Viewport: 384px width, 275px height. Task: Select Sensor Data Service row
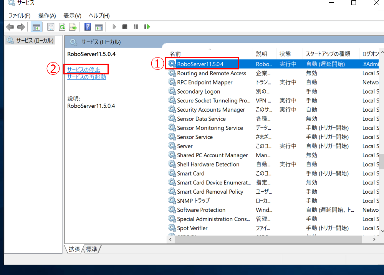(273, 119)
